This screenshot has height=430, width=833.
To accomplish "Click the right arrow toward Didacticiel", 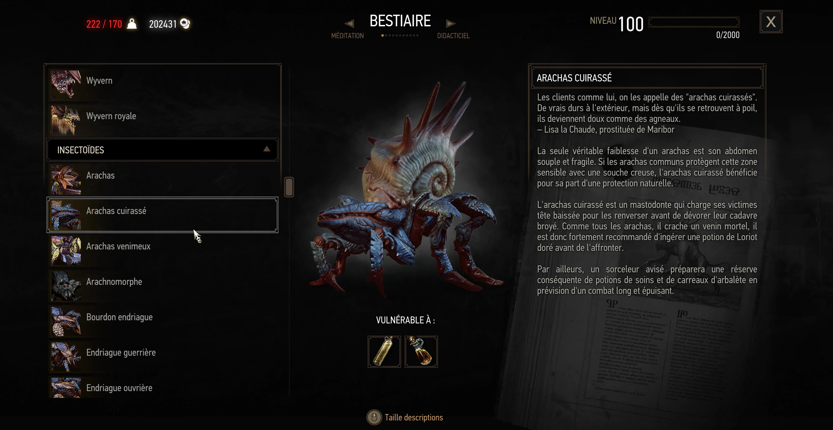I will pos(451,23).
